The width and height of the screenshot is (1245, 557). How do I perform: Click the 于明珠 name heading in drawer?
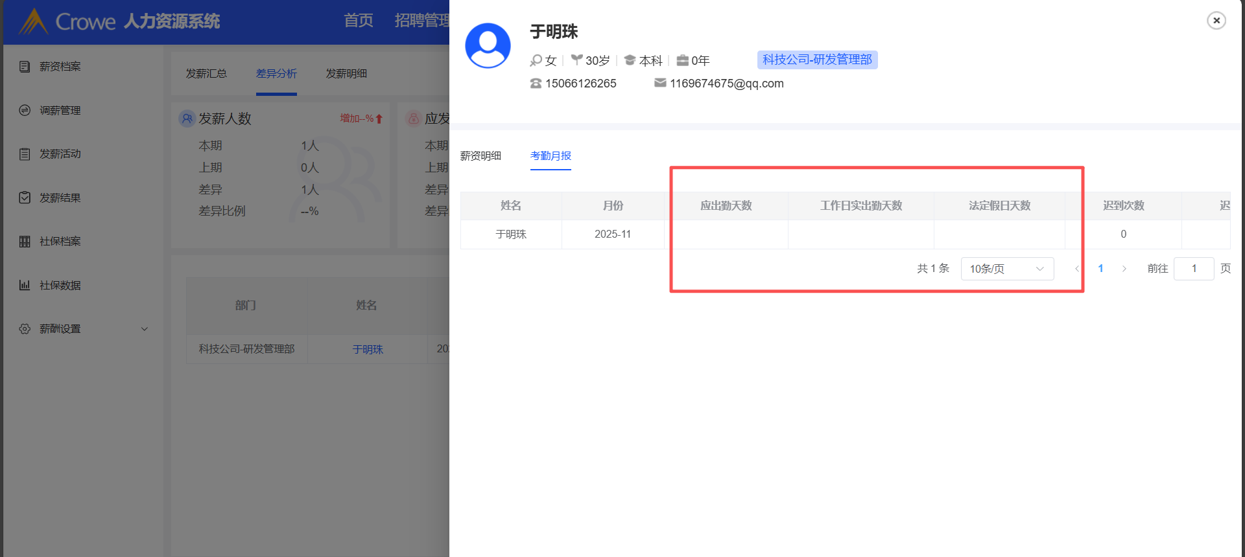(554, 32)
